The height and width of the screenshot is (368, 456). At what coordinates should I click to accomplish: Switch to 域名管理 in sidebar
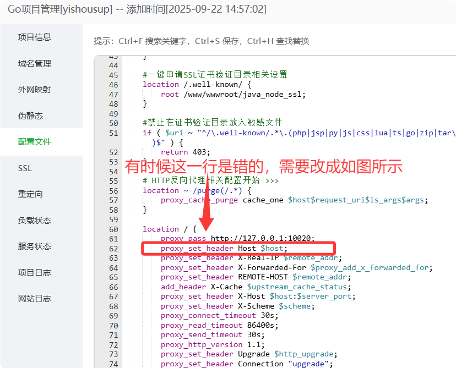point(35,64)
